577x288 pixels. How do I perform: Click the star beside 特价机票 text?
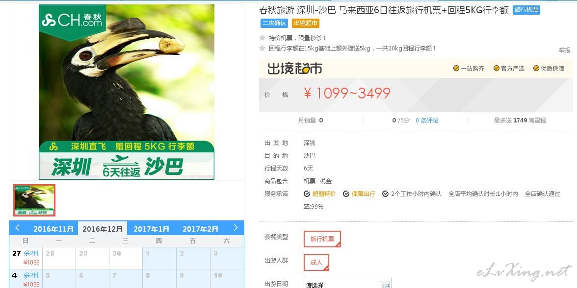click(262, 38)
